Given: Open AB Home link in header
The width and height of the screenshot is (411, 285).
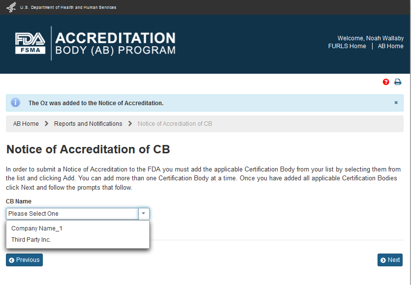Looking at the screenshot, I should point(390,46).
